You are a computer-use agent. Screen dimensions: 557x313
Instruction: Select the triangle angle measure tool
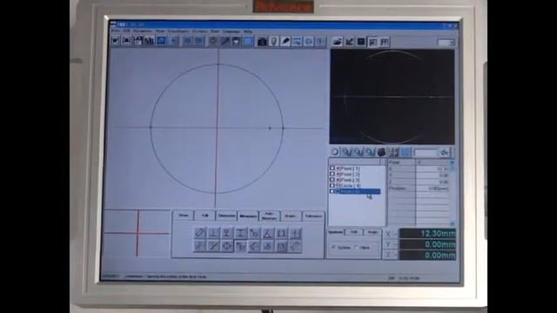point(268,233)
